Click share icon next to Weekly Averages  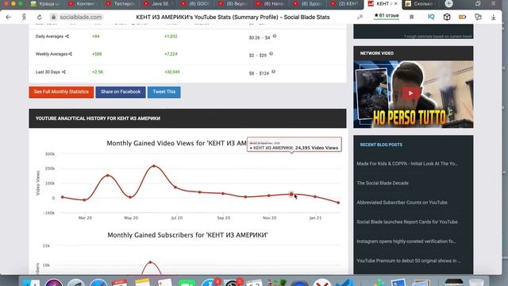(70, 54)
